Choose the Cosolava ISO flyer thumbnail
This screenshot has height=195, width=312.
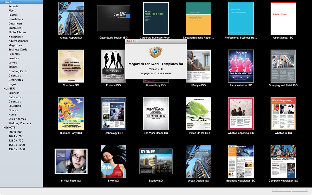click(x=71, y=66)
